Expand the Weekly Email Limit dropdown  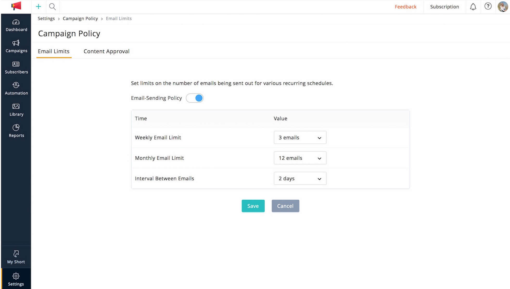point(300,137)
